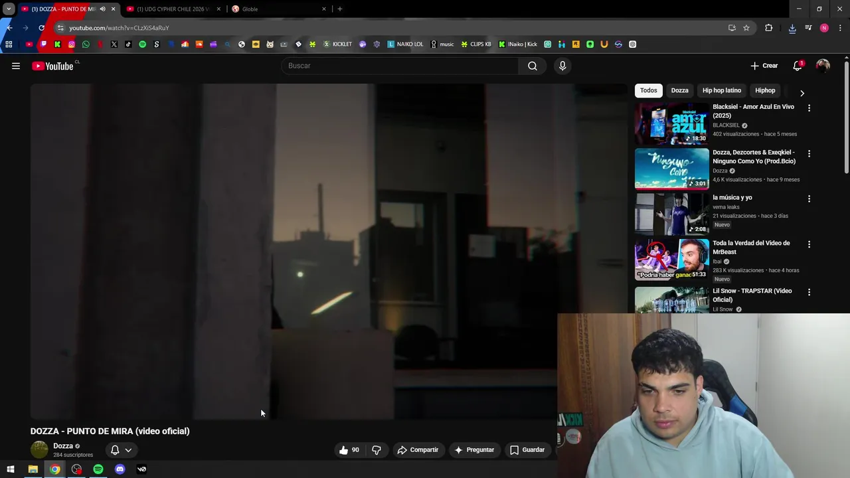
Task: Open options for la música y yo video
Action: (809, 199)
